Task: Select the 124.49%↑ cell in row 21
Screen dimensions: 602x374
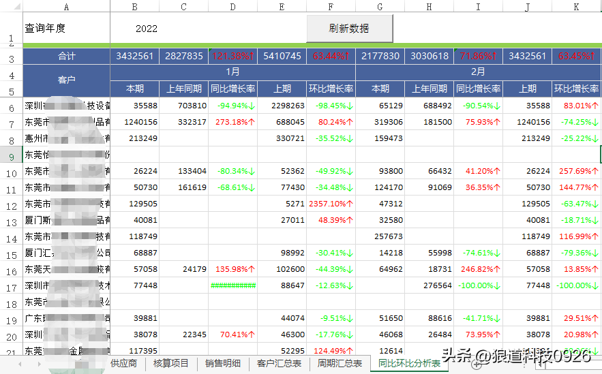Action: (331, 350)
